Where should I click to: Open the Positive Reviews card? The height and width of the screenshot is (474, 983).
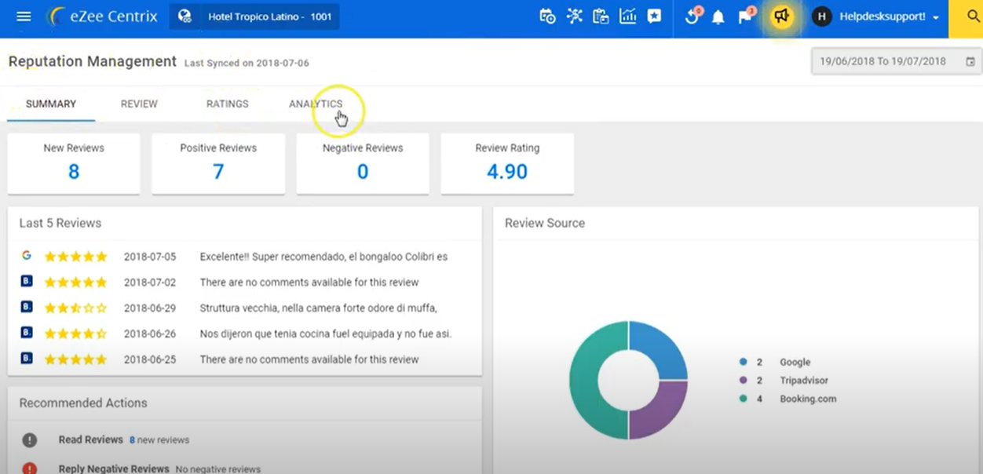pos(218,163)
